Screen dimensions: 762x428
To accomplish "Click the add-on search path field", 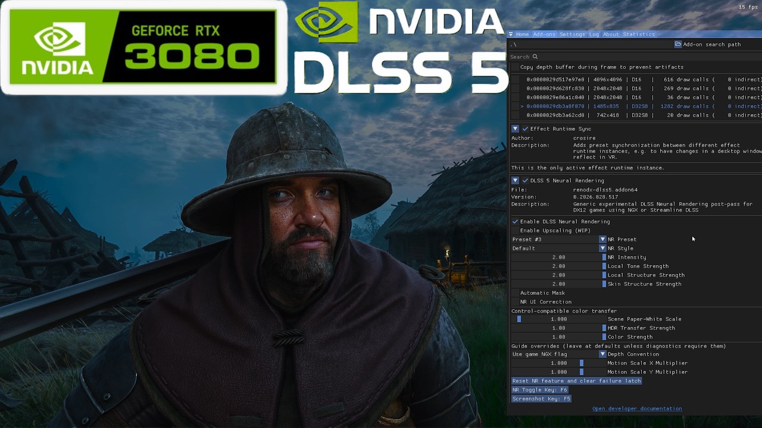I will pyautogui.click(x=591, y=45).
